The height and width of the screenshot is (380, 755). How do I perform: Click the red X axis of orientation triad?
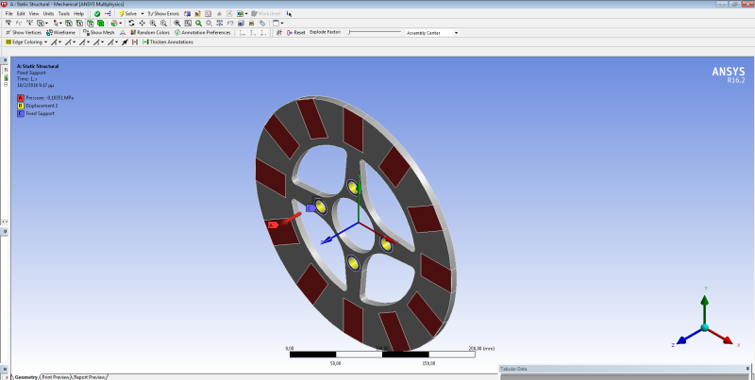pyautogui.click(x=721, y=336)
